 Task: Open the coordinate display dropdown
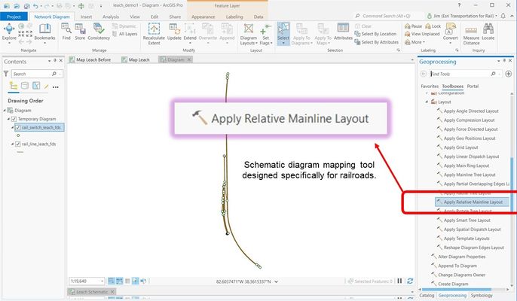(x=277, y=281)
